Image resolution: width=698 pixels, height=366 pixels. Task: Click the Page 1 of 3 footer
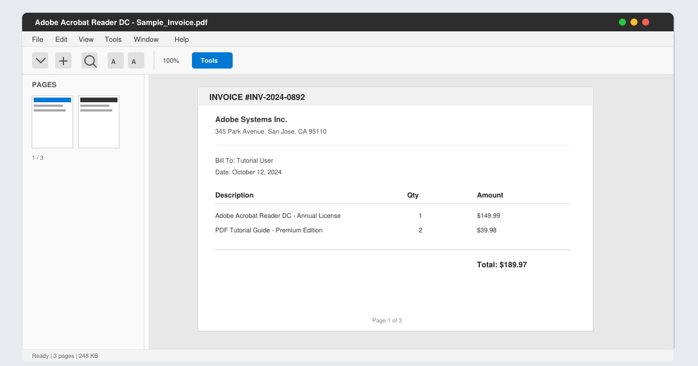point(387,321)
